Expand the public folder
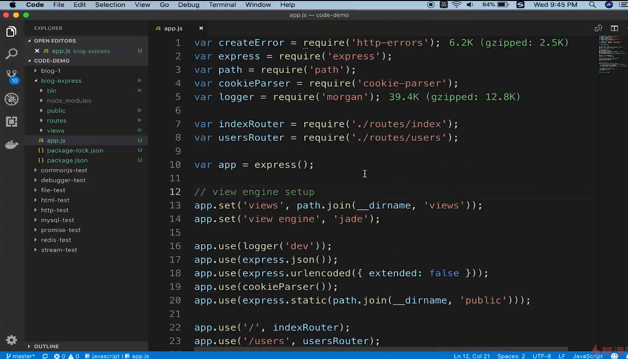This screenshot has height=359, width=628. tap(41, 111)
